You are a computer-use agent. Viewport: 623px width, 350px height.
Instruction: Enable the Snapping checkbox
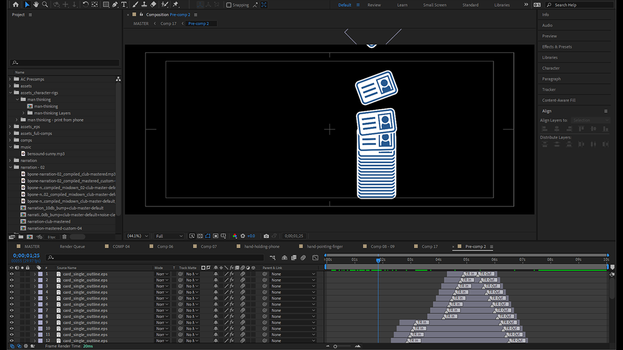pyautogui.click(x=229, y=5)
